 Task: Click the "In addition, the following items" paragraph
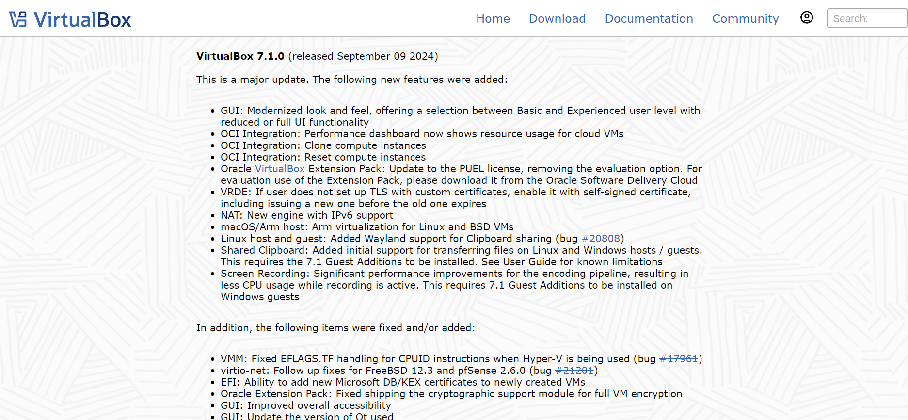pos(335,328)
